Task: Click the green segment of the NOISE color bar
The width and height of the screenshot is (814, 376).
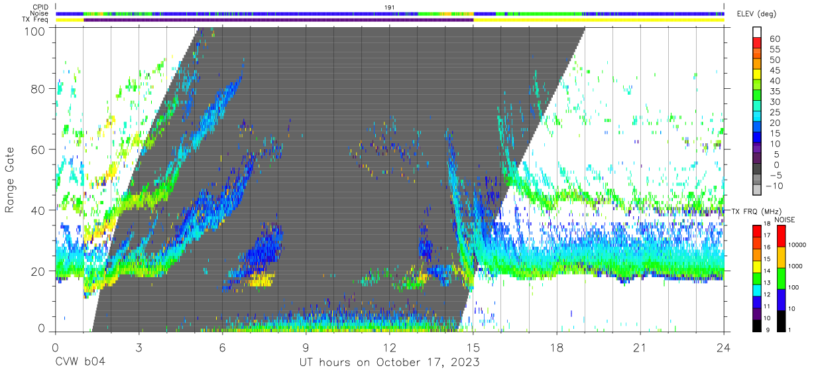Action: [783, 279]
